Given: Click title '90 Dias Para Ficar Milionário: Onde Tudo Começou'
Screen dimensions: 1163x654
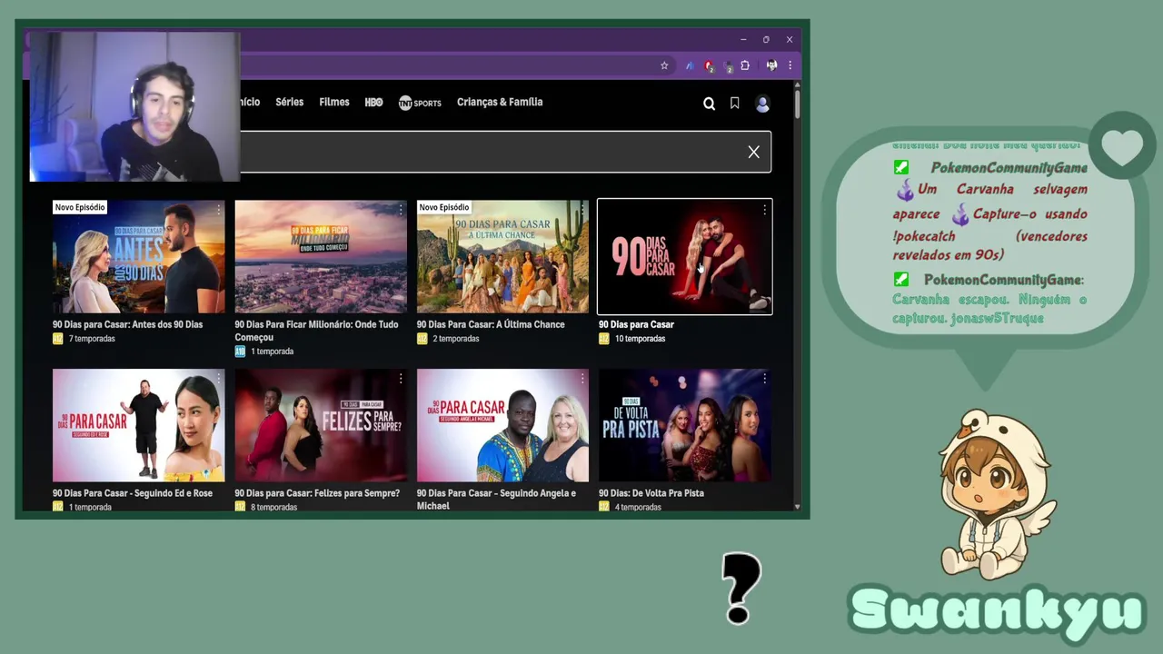Looking at the screenshot, I should [316, 331].
